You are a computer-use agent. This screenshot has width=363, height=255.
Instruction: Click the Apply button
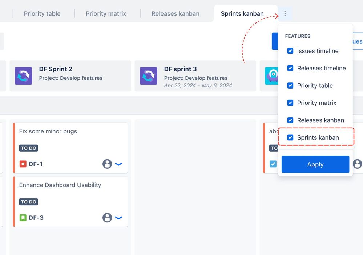click(315, 164)
